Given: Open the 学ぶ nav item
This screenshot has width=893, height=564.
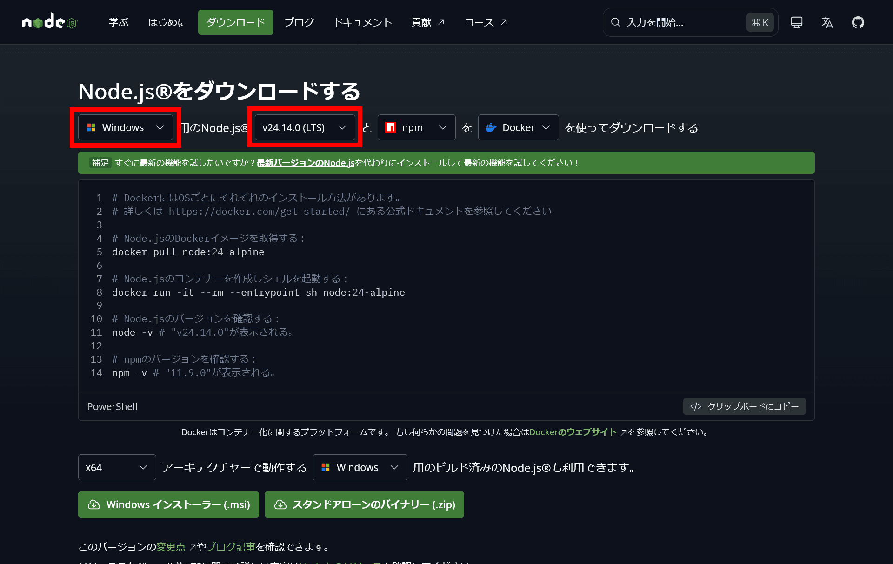Looking at the screenshot, I should (119, 22).
